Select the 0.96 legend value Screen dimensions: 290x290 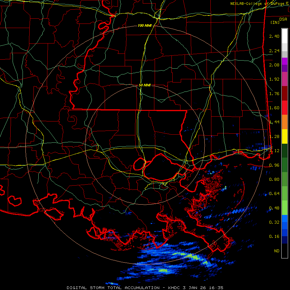[274, 165]
